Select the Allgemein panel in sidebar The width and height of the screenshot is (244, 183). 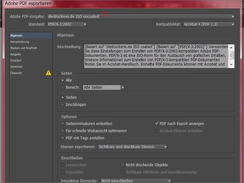coord(31,35)
